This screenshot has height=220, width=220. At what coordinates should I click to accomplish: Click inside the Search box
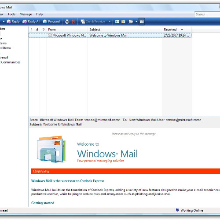click(x=207, y=14)
